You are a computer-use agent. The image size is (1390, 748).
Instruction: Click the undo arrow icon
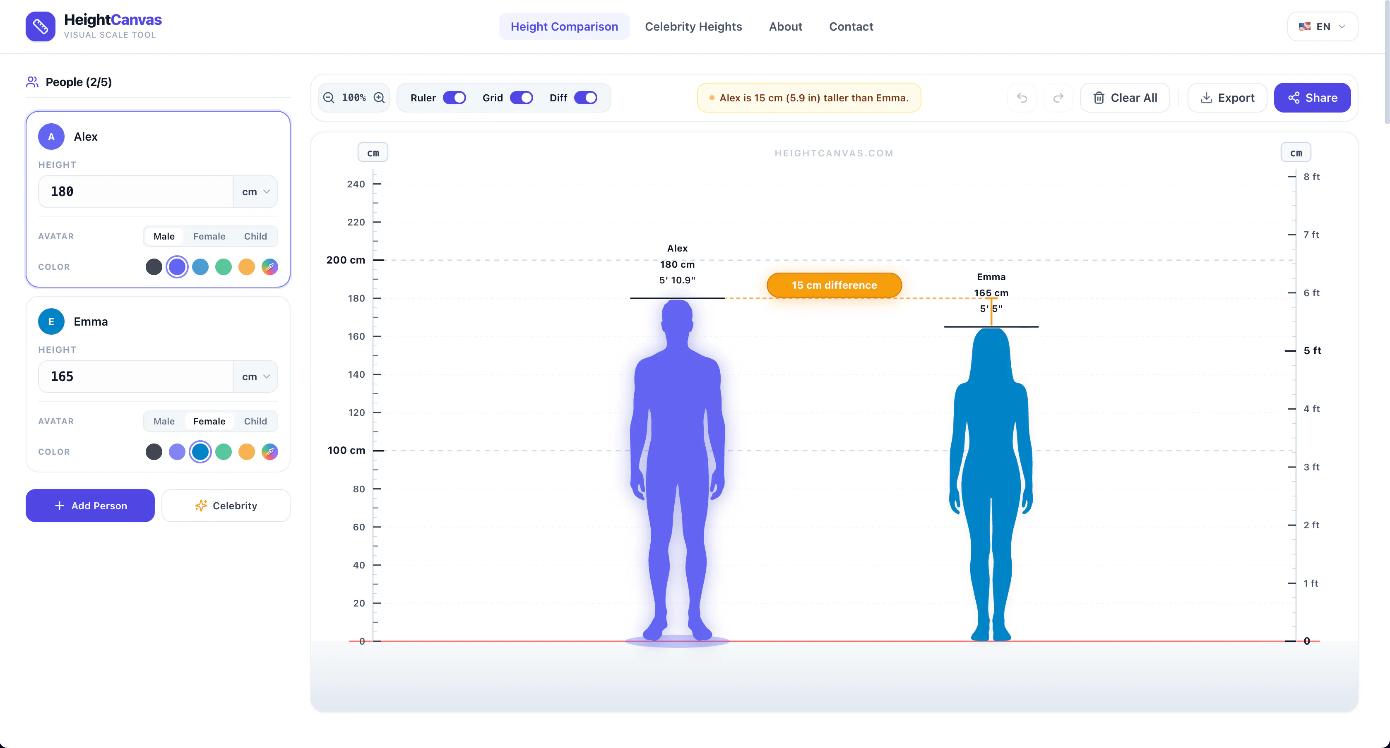[x=1022, y=98]
